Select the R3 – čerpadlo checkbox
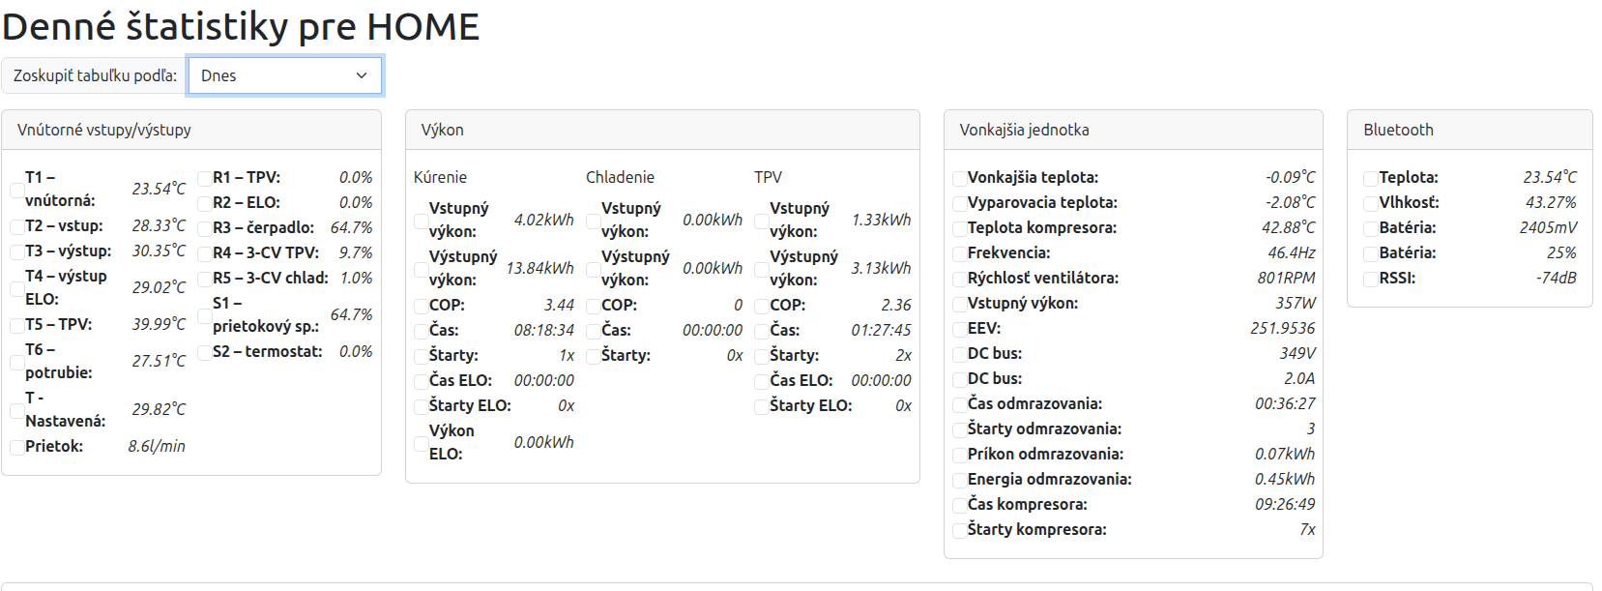The height and width of the screenshot is (591, 1602). point(205,228)
